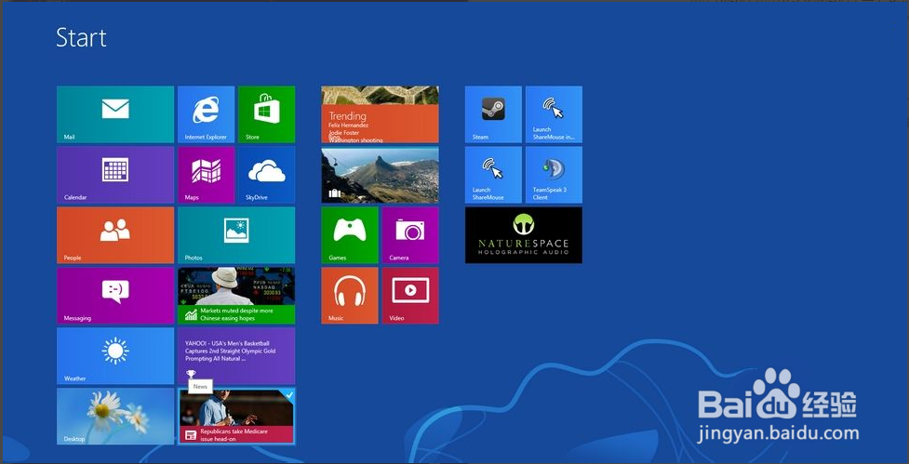
Task: Open the Video tile
Action: 410,296
